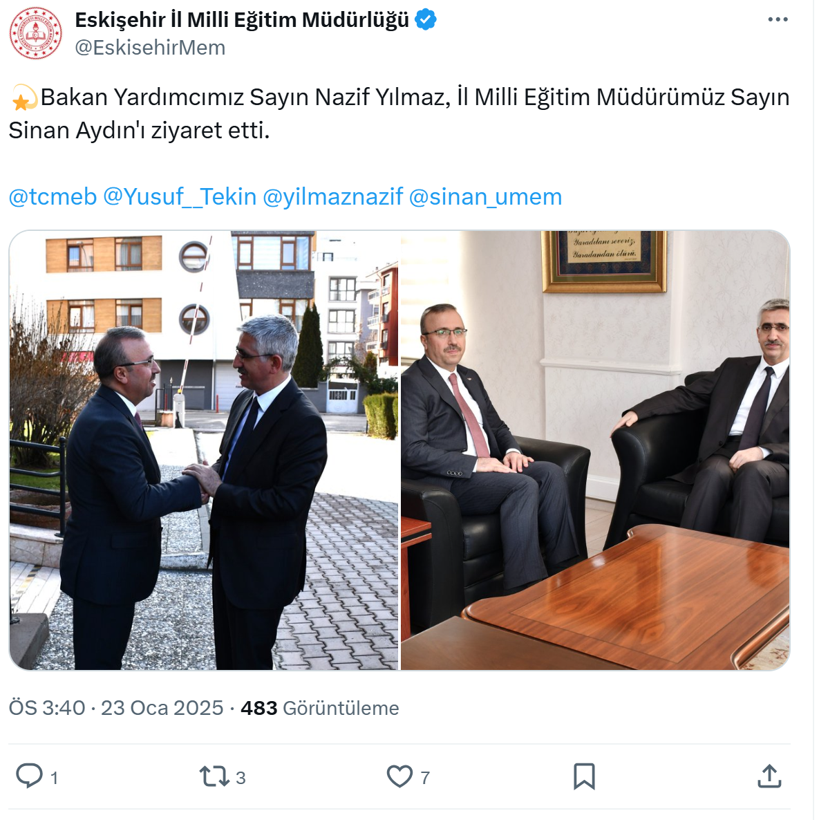The height and width of the screenshot is (820, 828).
Task: Open the @tcmeb mention link
Action: [53, 197]
